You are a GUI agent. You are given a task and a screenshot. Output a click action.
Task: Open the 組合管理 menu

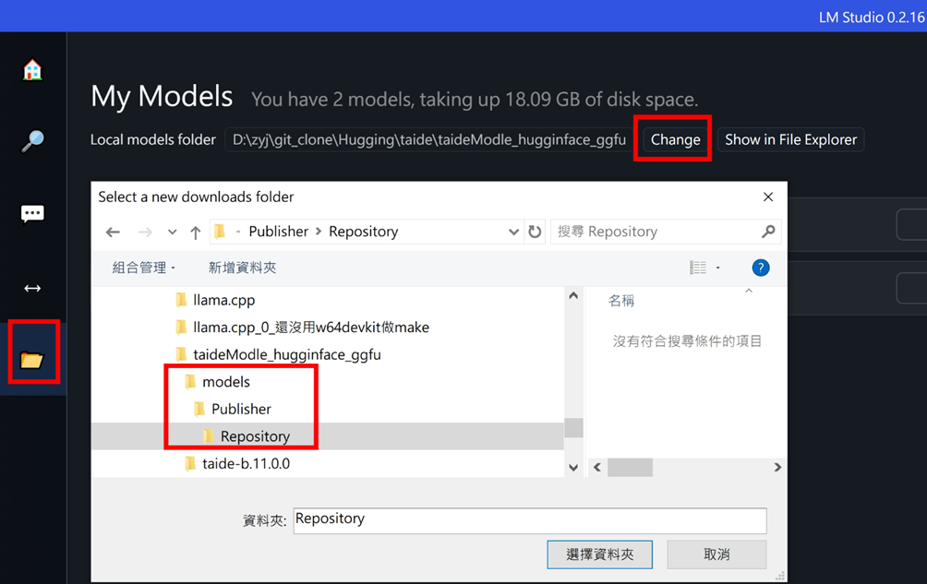tap(144, 268)
